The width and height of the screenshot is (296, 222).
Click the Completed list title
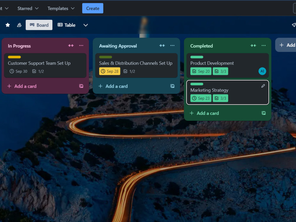(201, 46)
